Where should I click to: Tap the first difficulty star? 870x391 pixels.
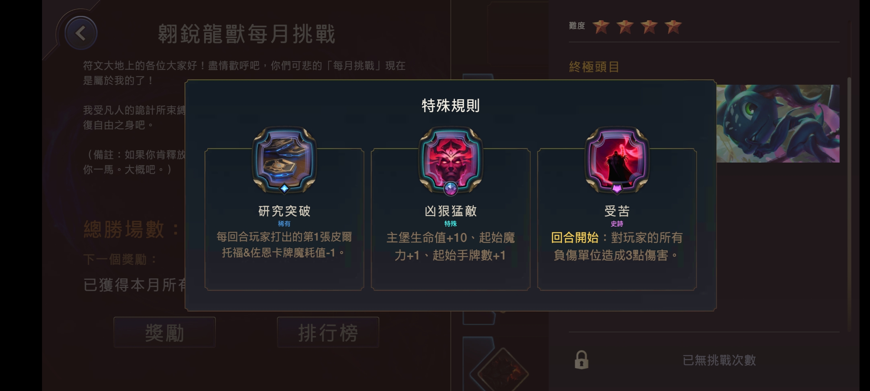tap(601, 26)
